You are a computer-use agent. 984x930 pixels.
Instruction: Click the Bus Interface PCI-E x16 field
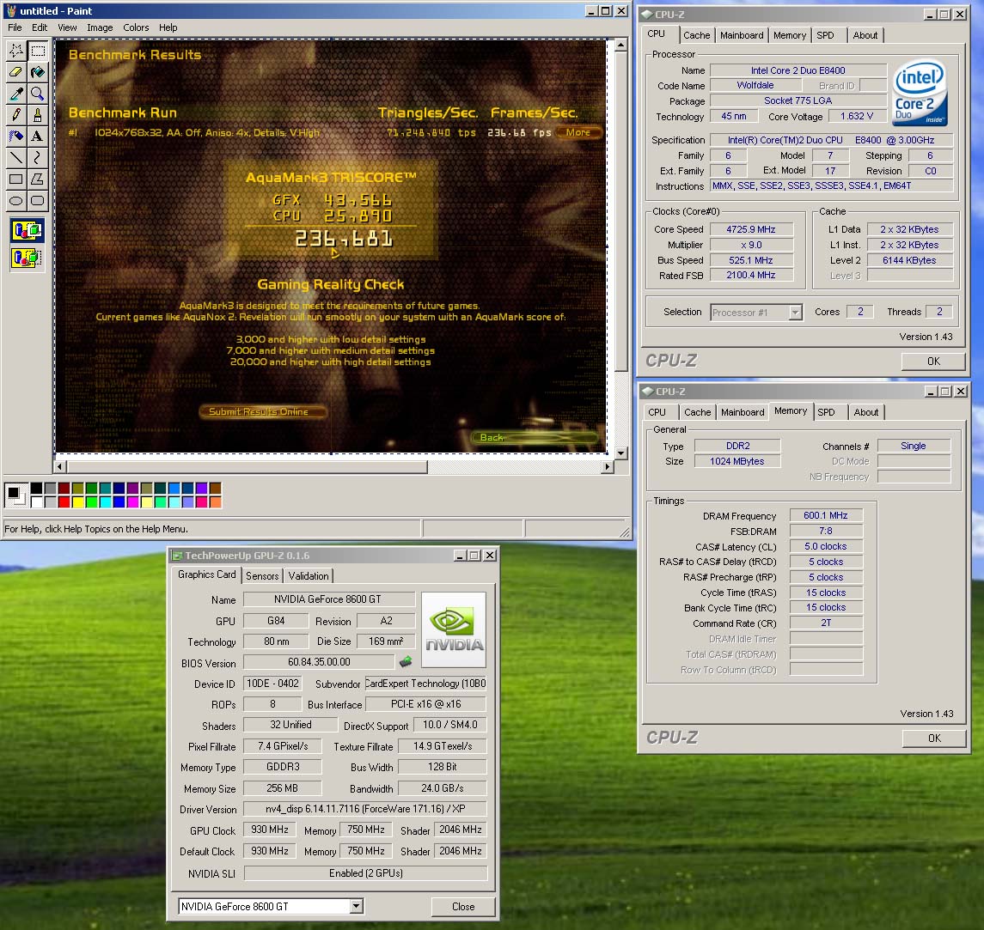[x=425, y=704]
